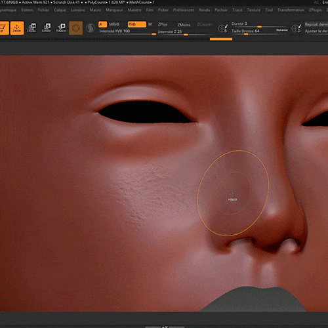The image size is (328, 328).
Task: Open the Edition menu
Action: [27, 10]
